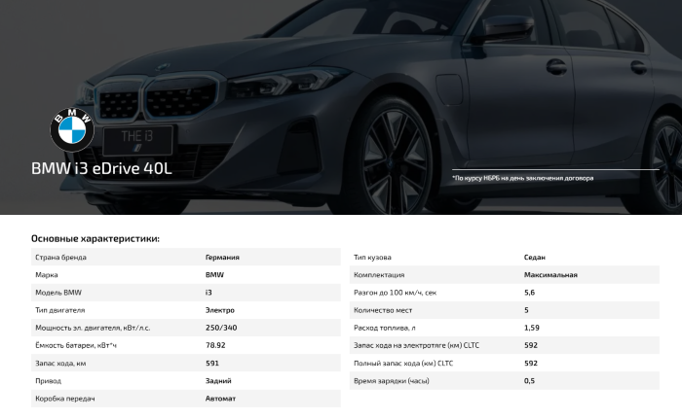Click the НБРБ exchange rate footnote
The image size is (682, 420).
pos(523,178)
